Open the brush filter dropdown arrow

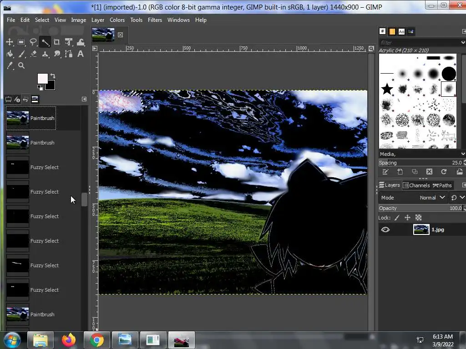pyautogui.click(x=463, y=42)
